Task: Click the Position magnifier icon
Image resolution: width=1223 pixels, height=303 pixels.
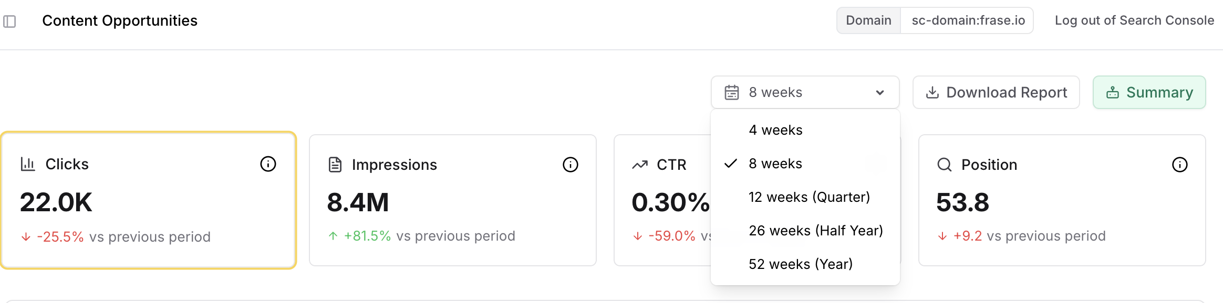Action: coord(944,165)
